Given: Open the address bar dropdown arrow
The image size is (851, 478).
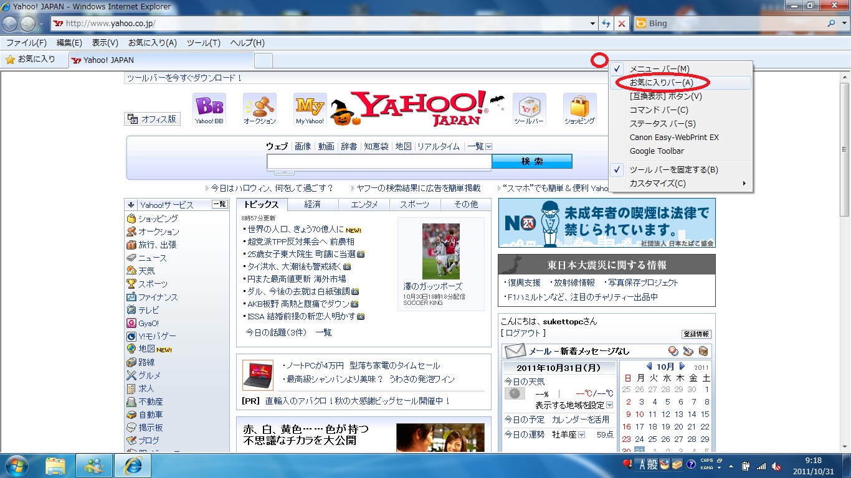Looking at the screenshot, I should 593,24.
